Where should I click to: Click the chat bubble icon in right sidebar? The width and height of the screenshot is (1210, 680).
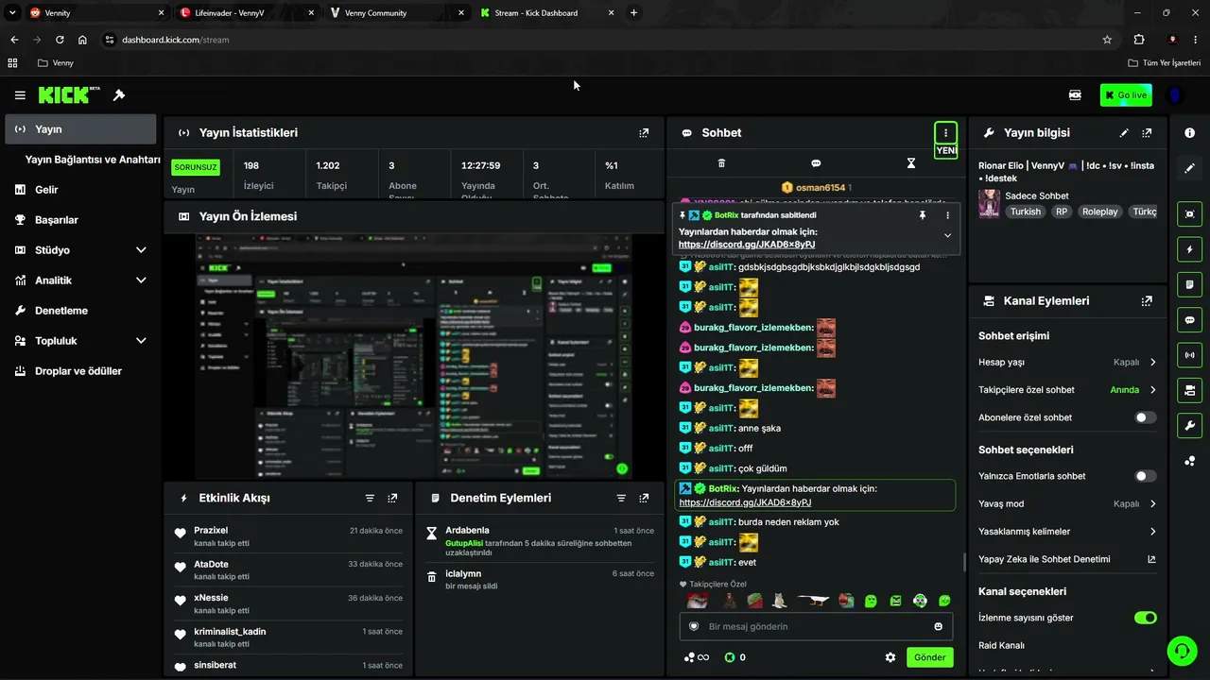[x=1190, y=320]
